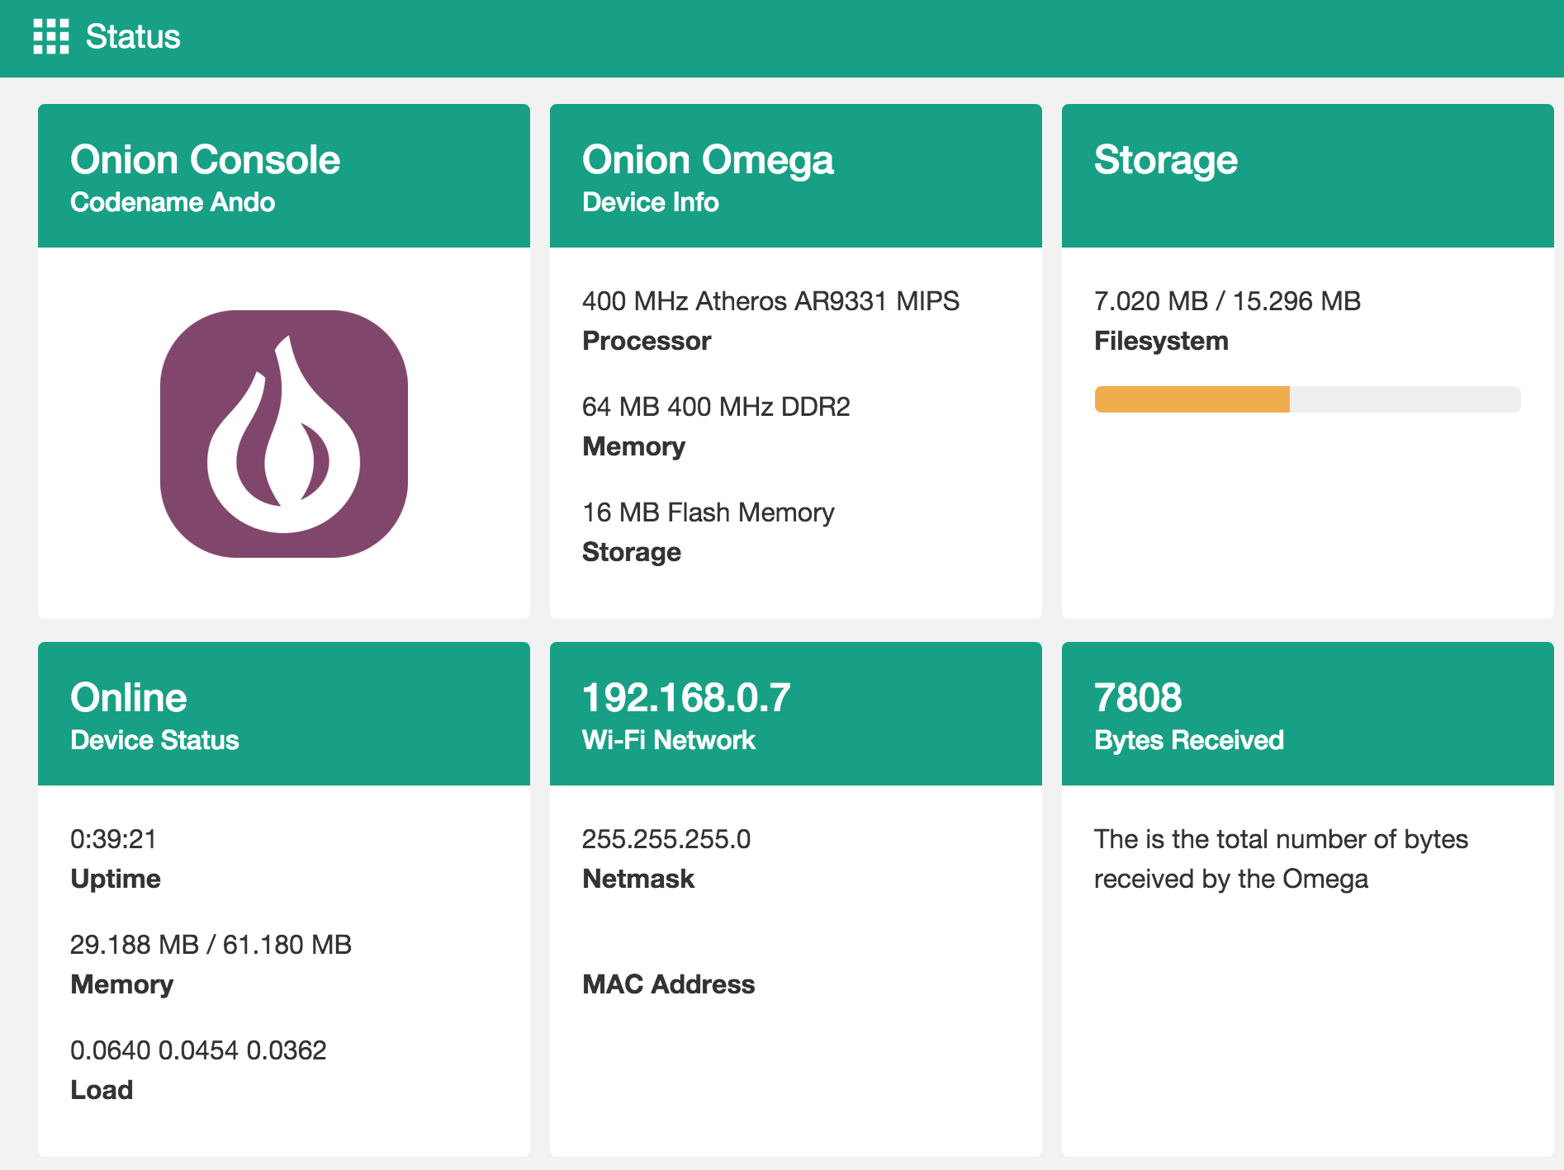The image size is (1564, 1170).
Task: Click the filesystem usage progress bar
Action: (1307, 399)
